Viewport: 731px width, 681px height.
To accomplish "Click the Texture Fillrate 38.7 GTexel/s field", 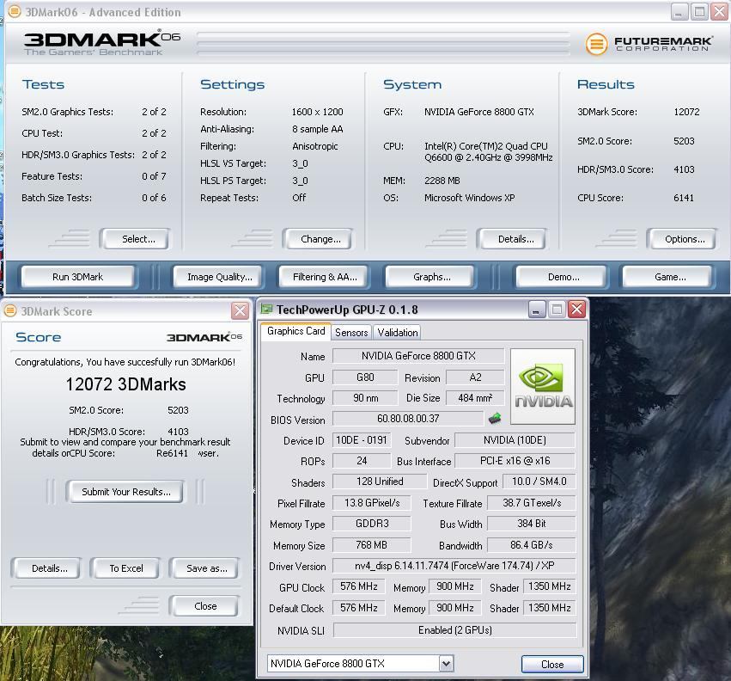I will click(x=532, y=503).
